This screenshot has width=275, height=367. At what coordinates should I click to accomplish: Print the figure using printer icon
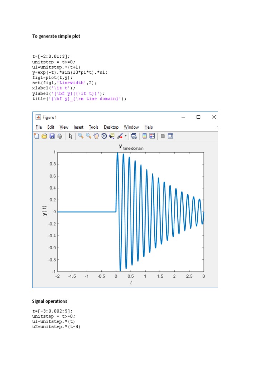tap(60, 136)
